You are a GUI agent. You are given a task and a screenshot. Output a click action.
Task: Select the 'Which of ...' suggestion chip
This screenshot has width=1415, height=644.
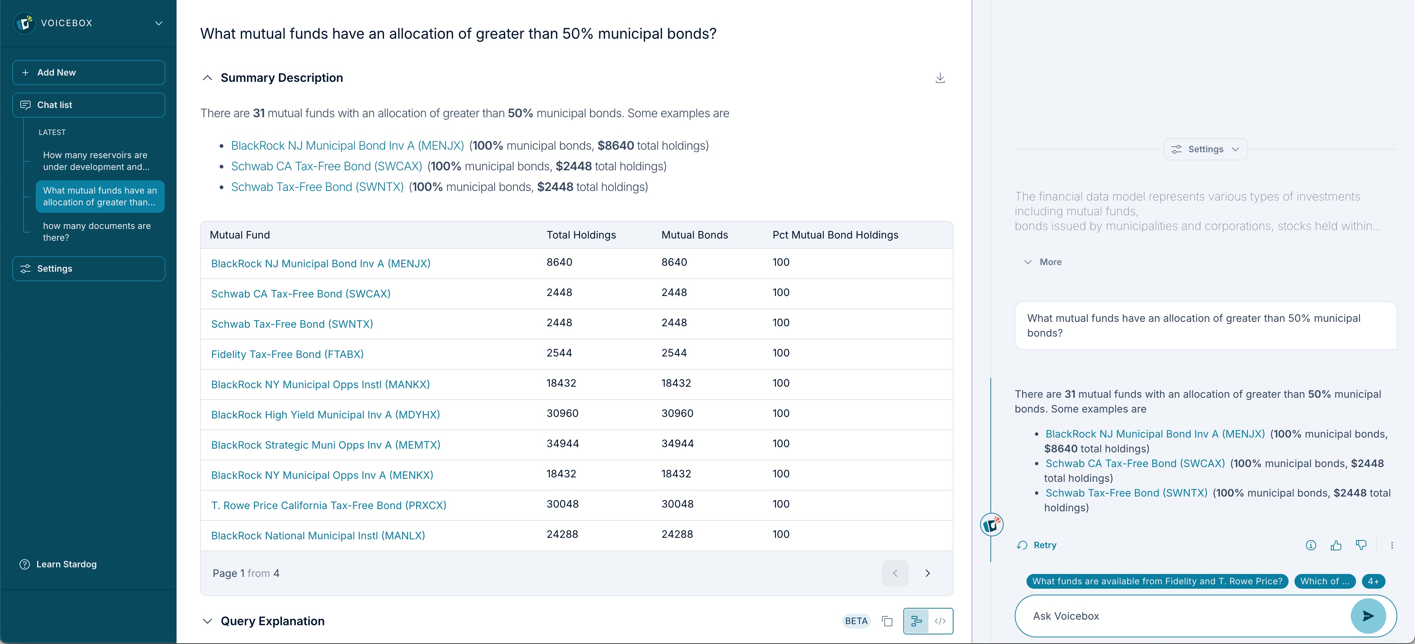point(1324,581)
